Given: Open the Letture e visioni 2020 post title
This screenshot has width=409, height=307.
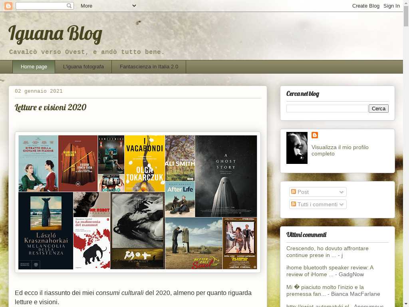Looking at the screenshot, I should [x=51, y=108].
